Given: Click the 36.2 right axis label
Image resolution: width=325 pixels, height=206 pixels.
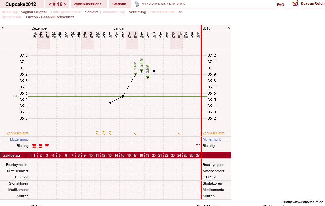Looking at the screenshot, I should click(x=212, y=118).
